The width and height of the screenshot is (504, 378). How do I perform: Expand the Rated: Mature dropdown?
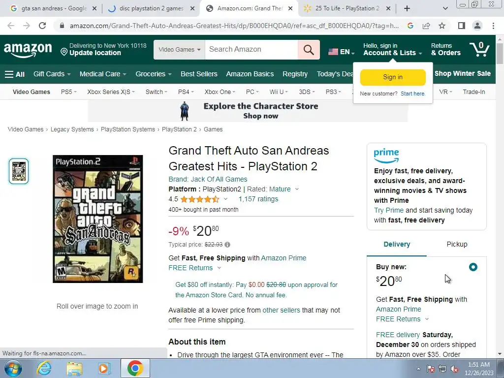tap(297, 189)
